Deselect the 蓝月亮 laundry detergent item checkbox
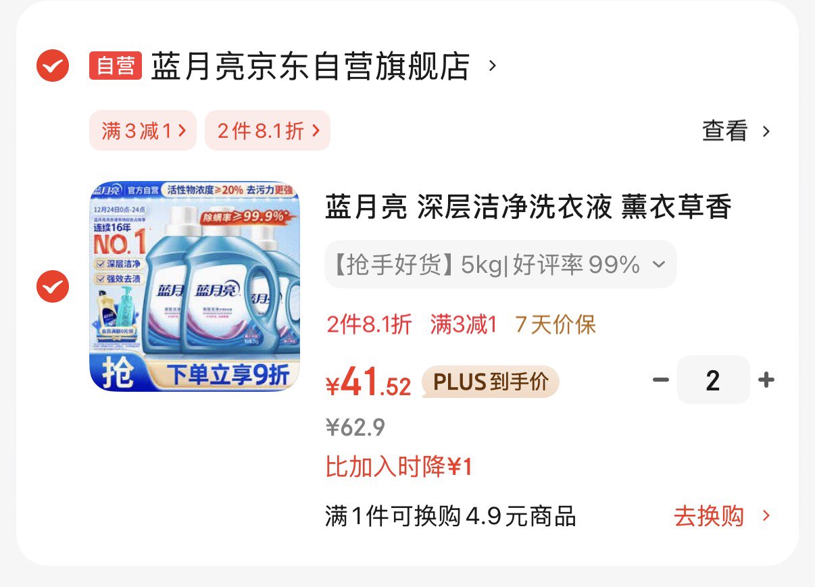Screen dimensions: 815x587 coord(53,286)
